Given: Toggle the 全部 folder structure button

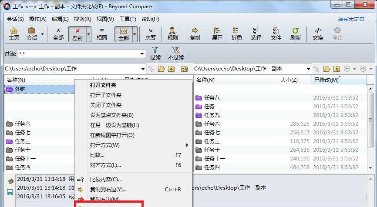Looking at the screenshot, I should click(123, 34).
